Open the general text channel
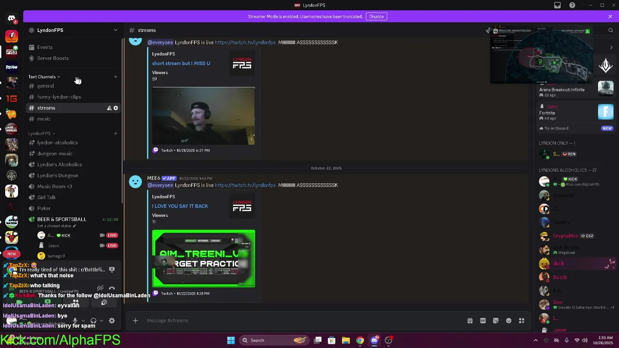Screen dimensions: 619x348 pos(73,86)
